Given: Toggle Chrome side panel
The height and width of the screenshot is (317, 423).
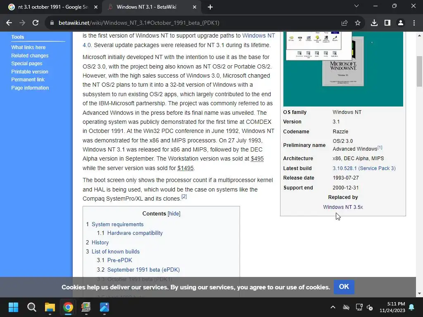Looking at the screenshot, I should coord(387,23).
